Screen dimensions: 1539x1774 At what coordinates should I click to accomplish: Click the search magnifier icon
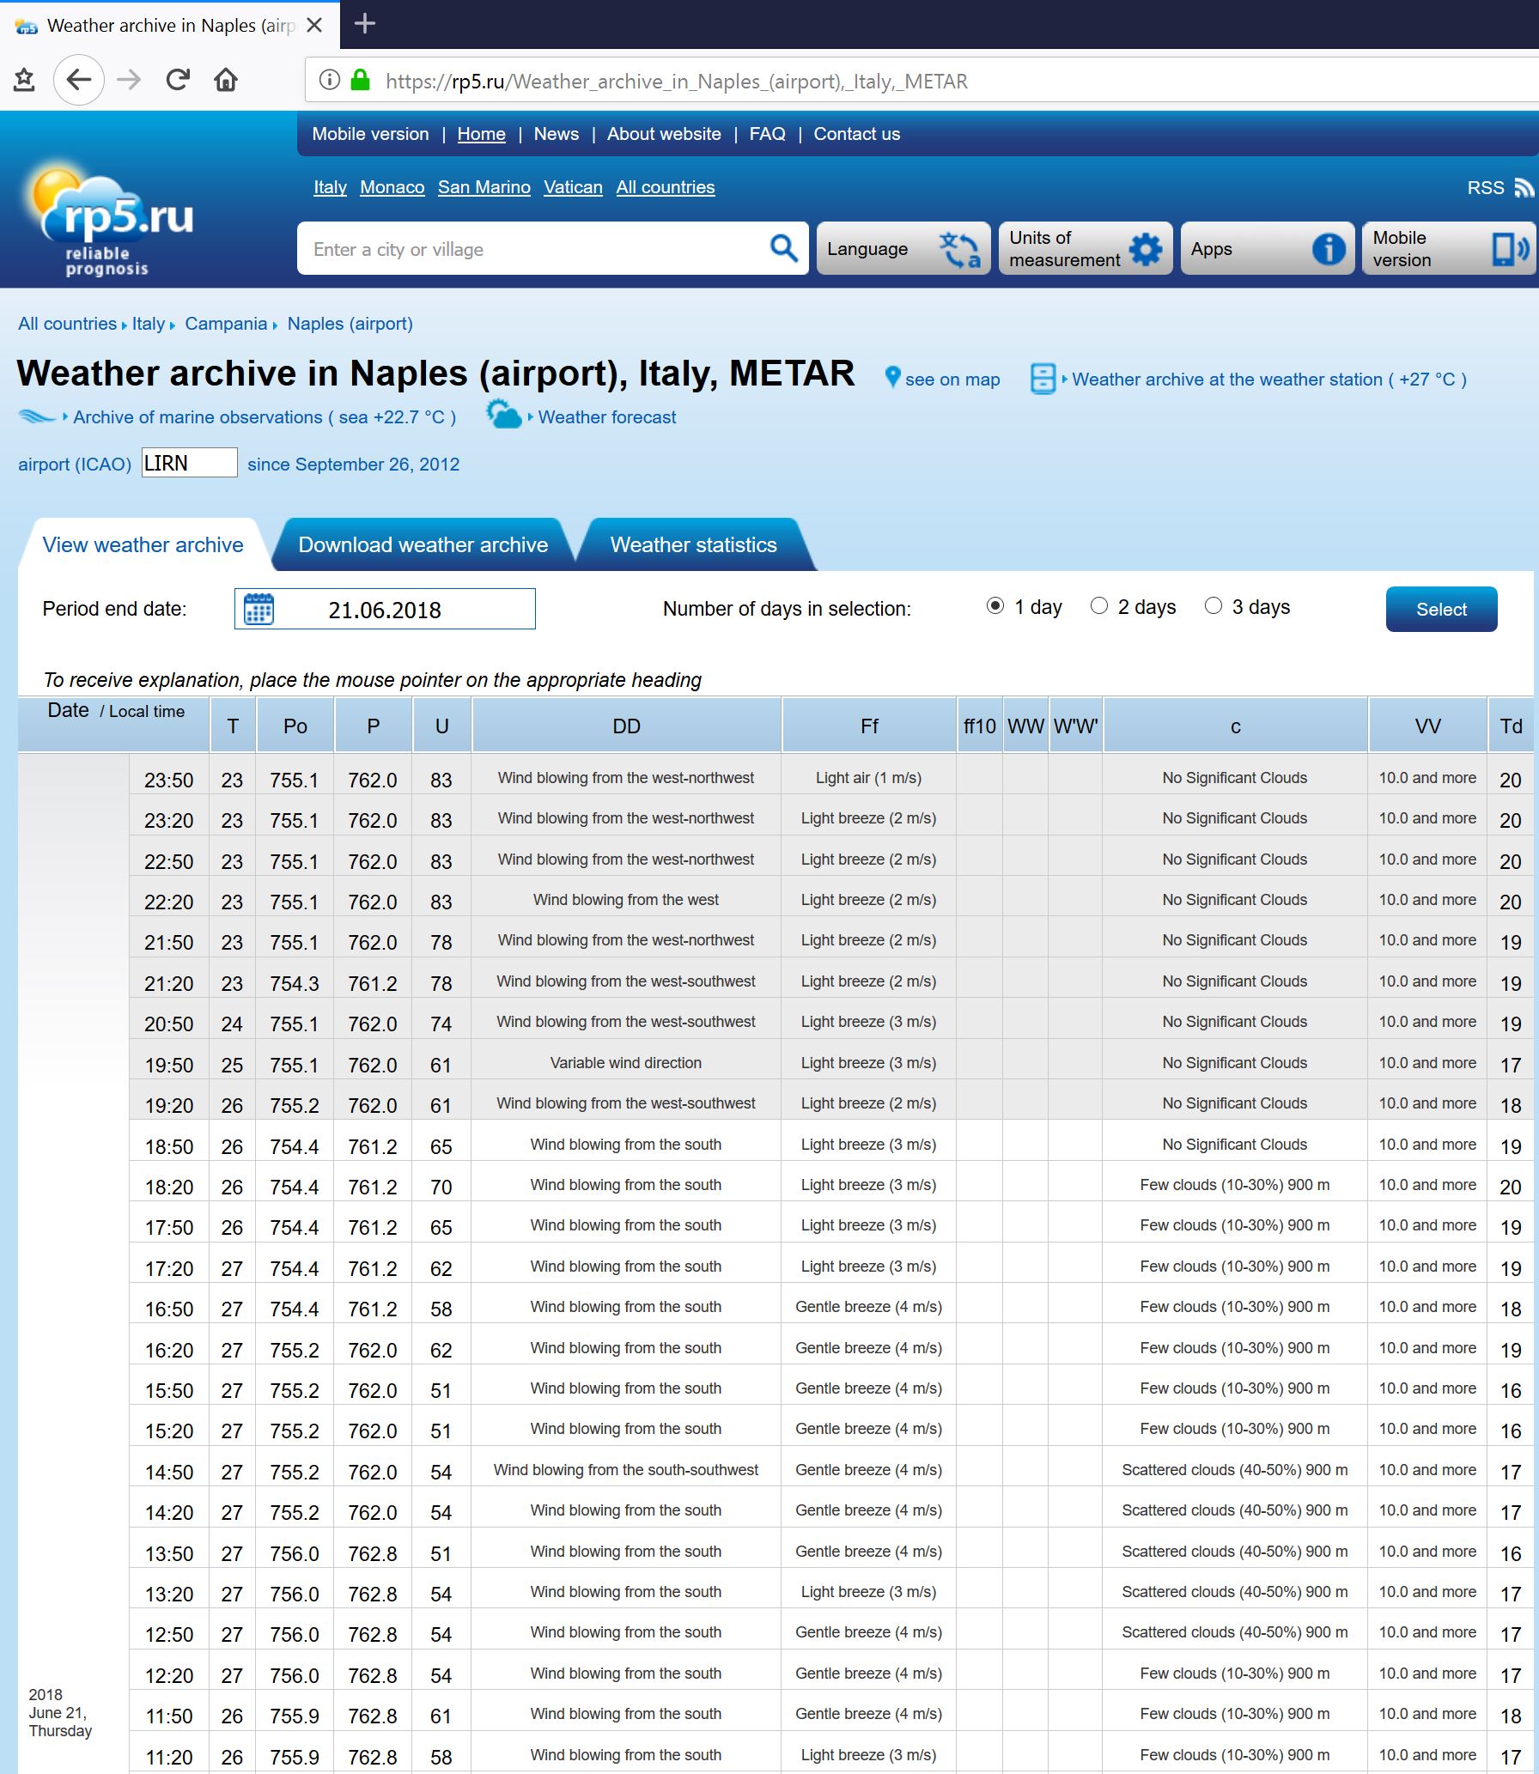[783, 249]
